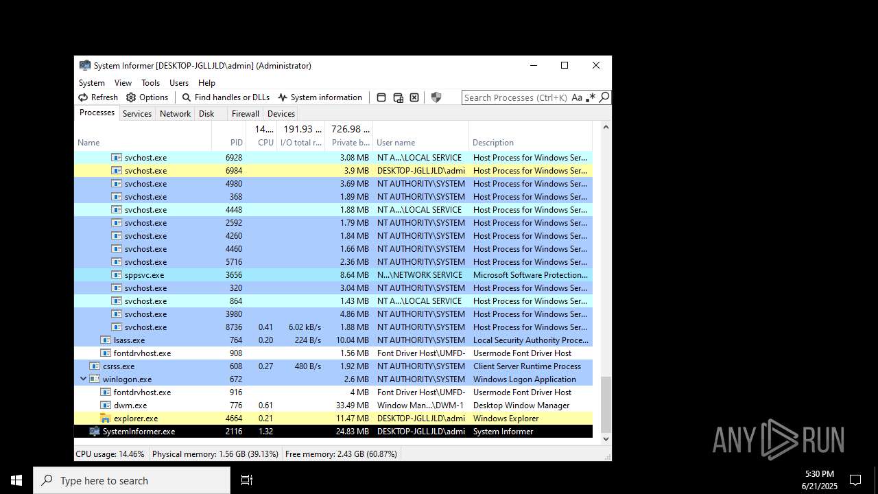878x494 pixels.
Task: Open Find handles or DLLs
Action: pos(226,97)
